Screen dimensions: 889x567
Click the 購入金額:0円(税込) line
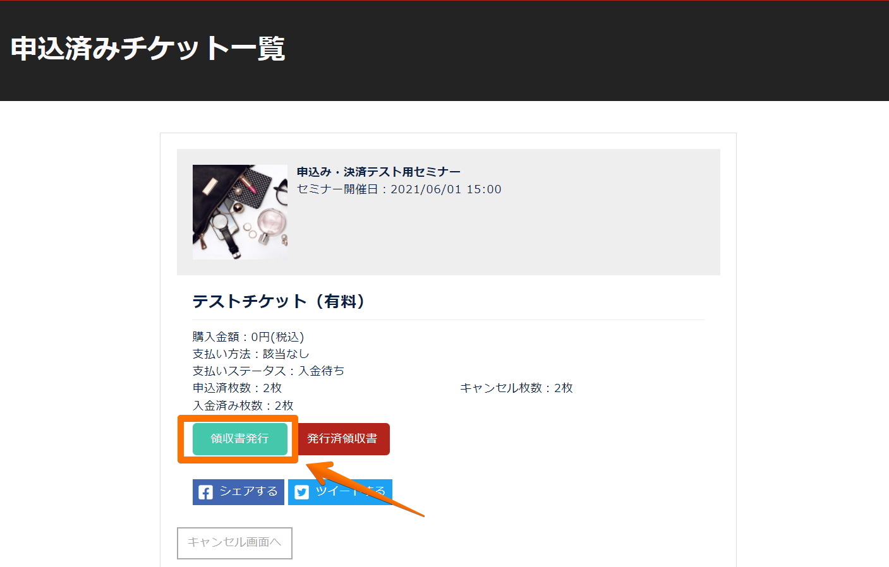pos(248,337)
